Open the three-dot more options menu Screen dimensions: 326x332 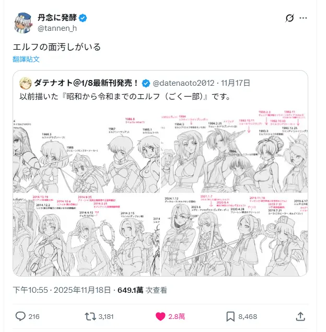click(x=303, y=18)
